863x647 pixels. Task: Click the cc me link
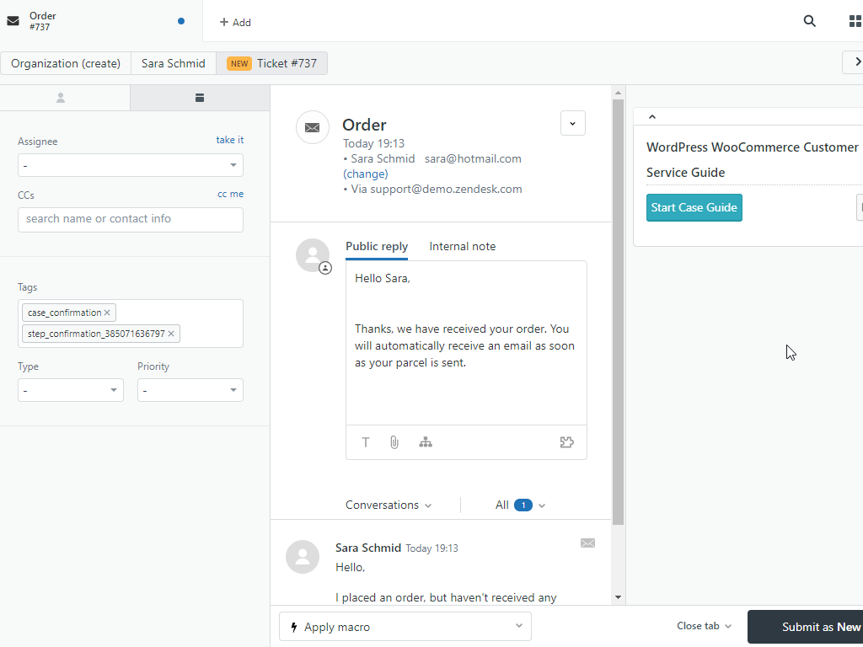pos(231,194)
